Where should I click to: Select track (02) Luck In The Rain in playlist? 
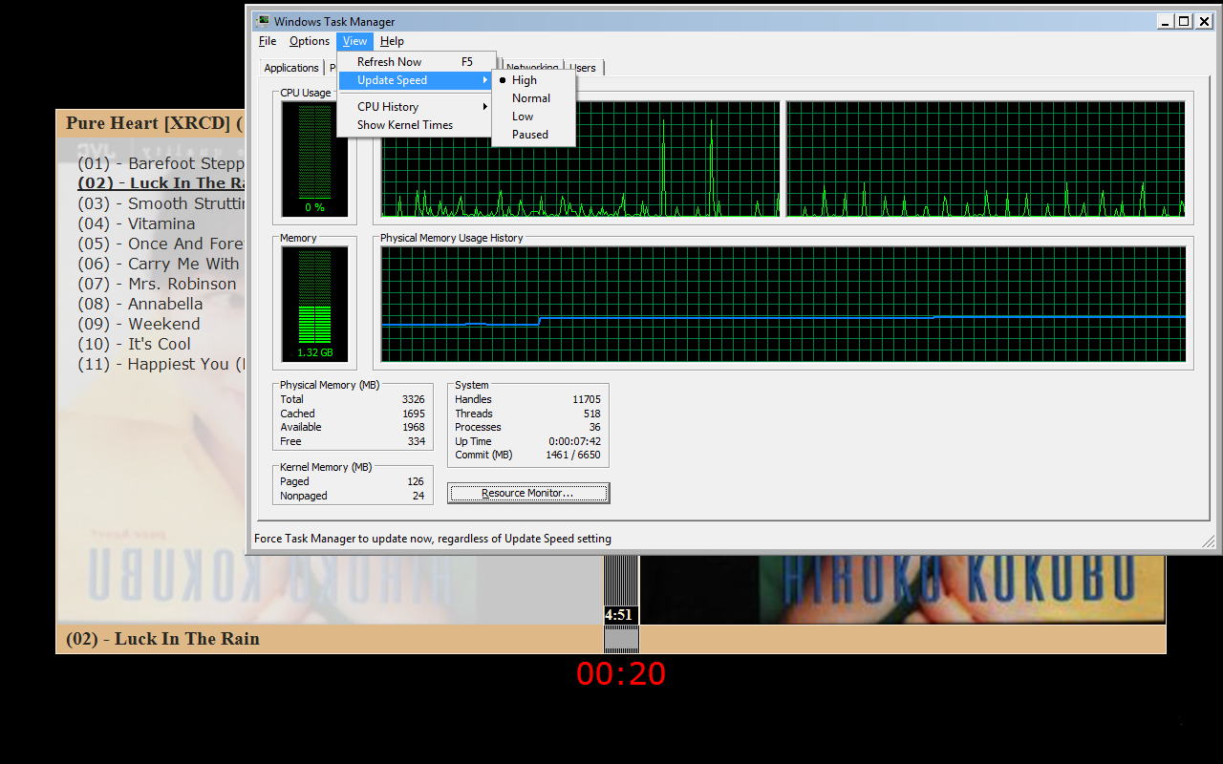pos(161,183)
